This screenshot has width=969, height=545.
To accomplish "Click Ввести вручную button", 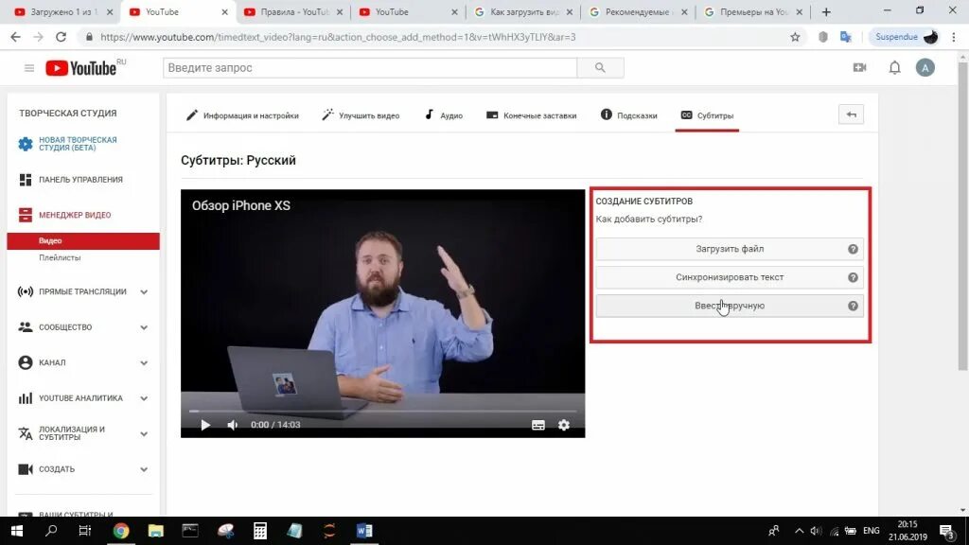I will pos(730,306).
